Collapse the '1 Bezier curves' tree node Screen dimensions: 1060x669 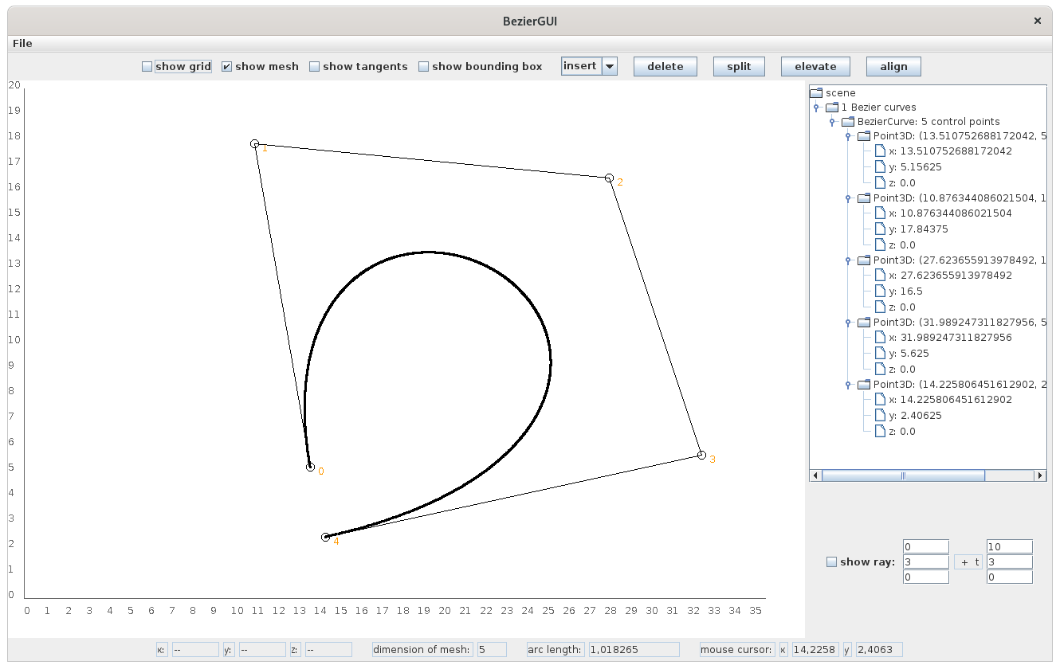point(816,108)
